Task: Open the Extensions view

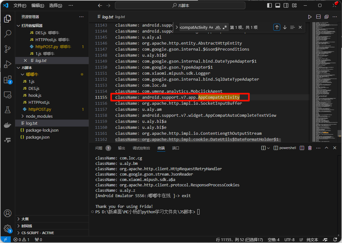Action: coord(8,80)
